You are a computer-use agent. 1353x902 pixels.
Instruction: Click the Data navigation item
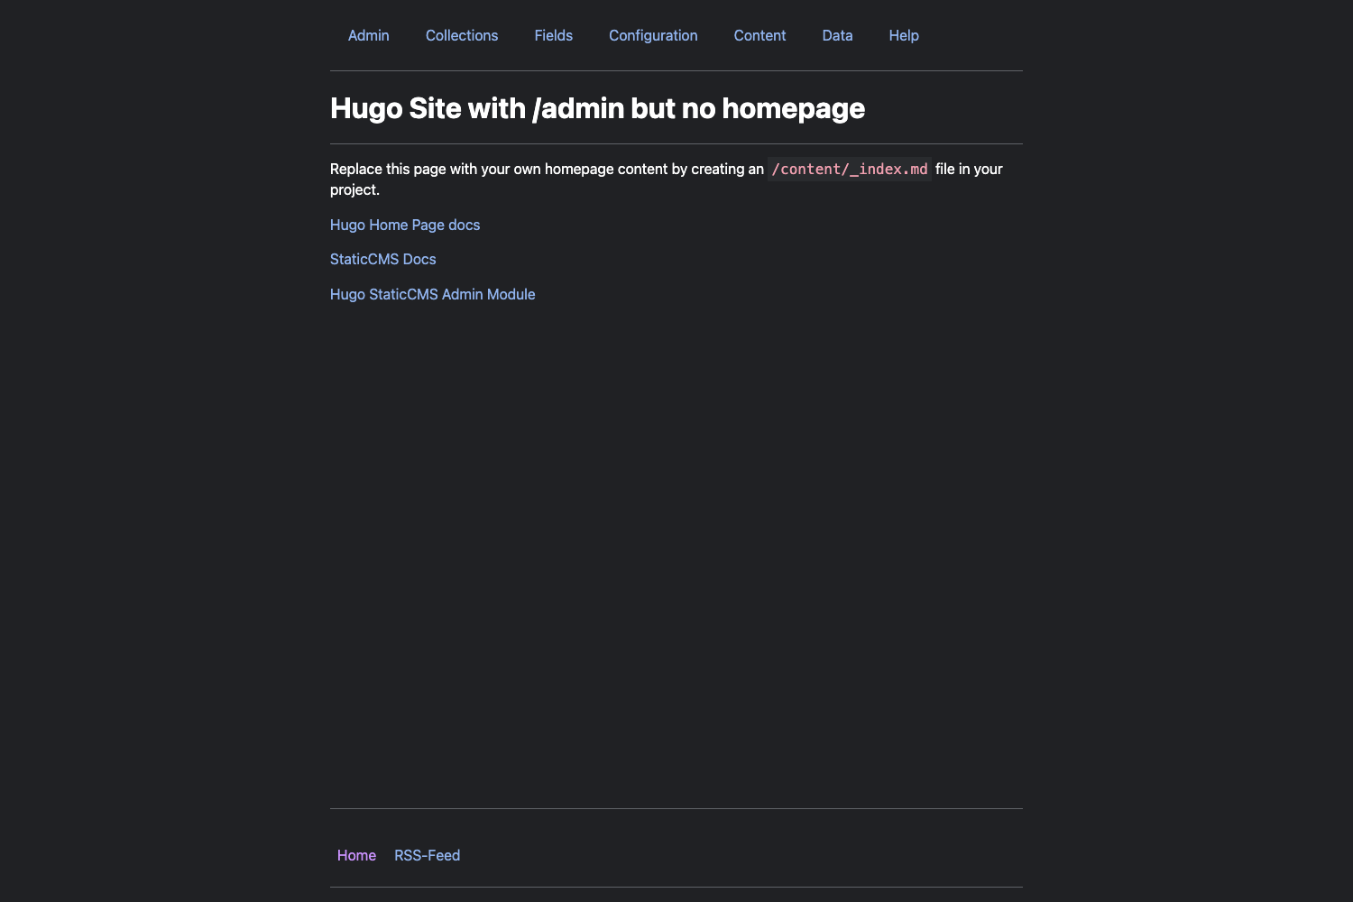click(837, 35)
